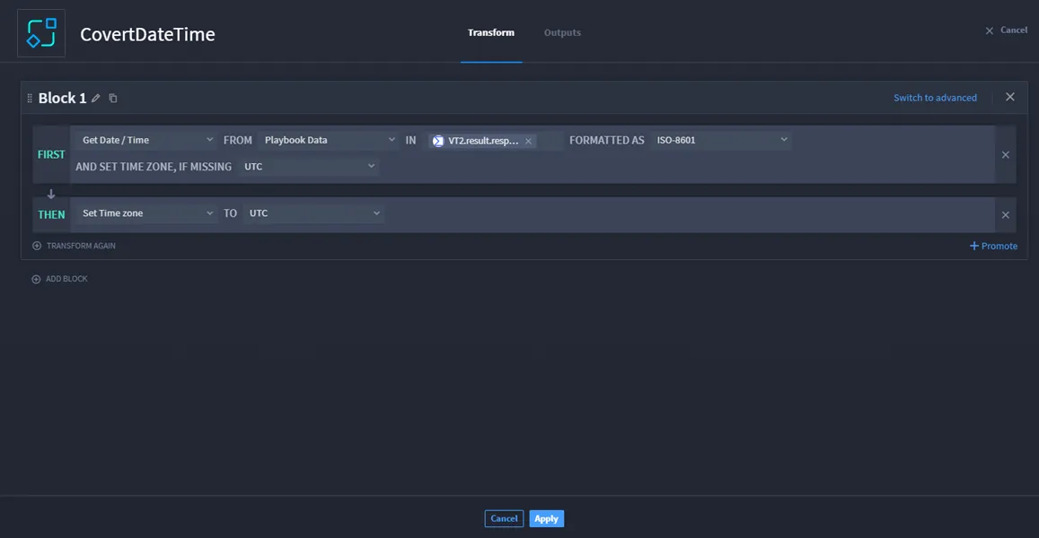Viewport: 1039px width, 538px height.
Task: Switch to the Transform tab
Action: 491,32
